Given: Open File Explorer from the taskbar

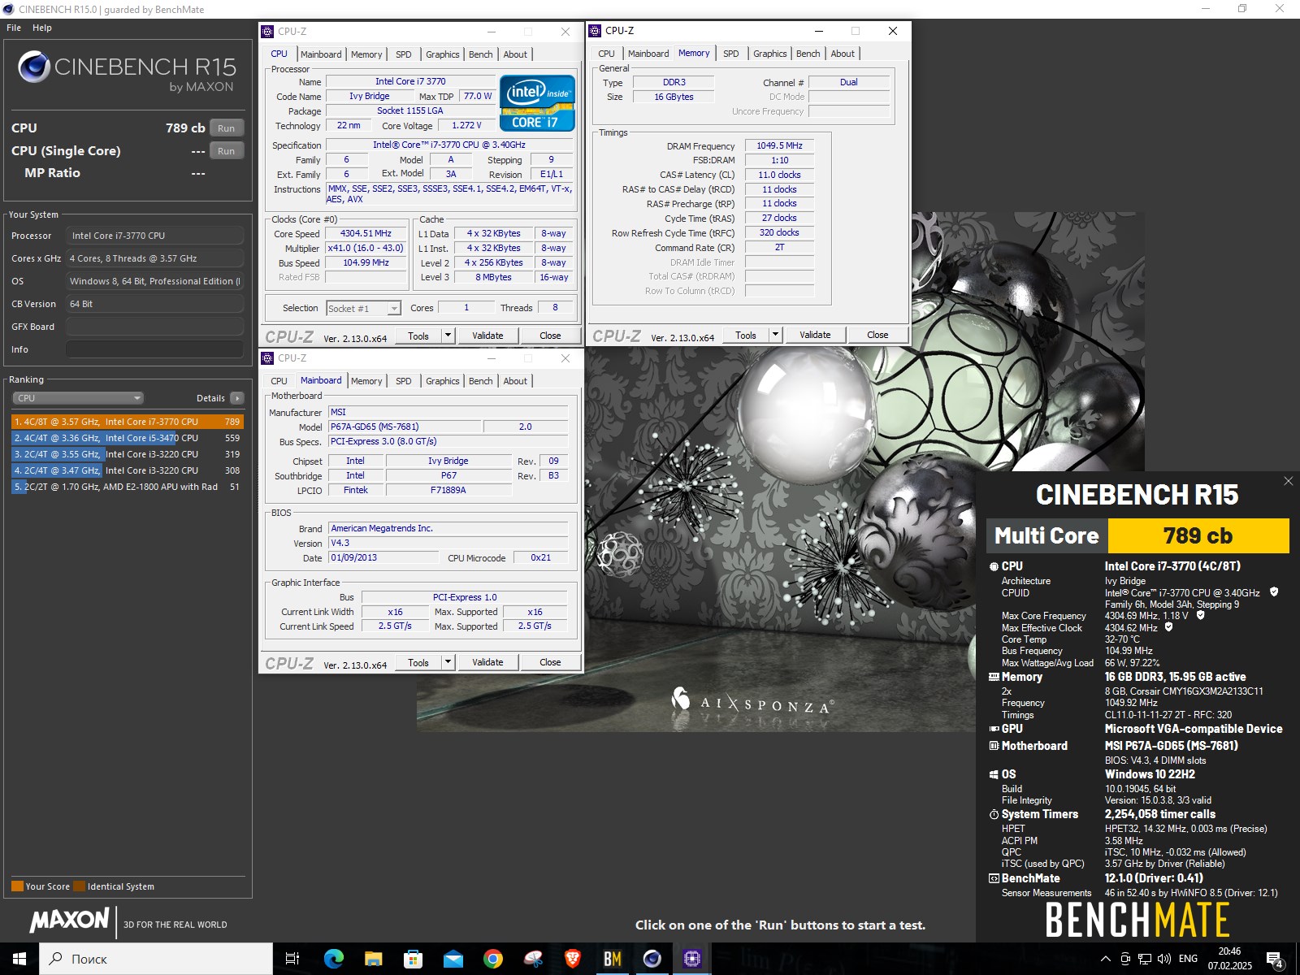Looking at the screenshot, I should tap(373, 959).
